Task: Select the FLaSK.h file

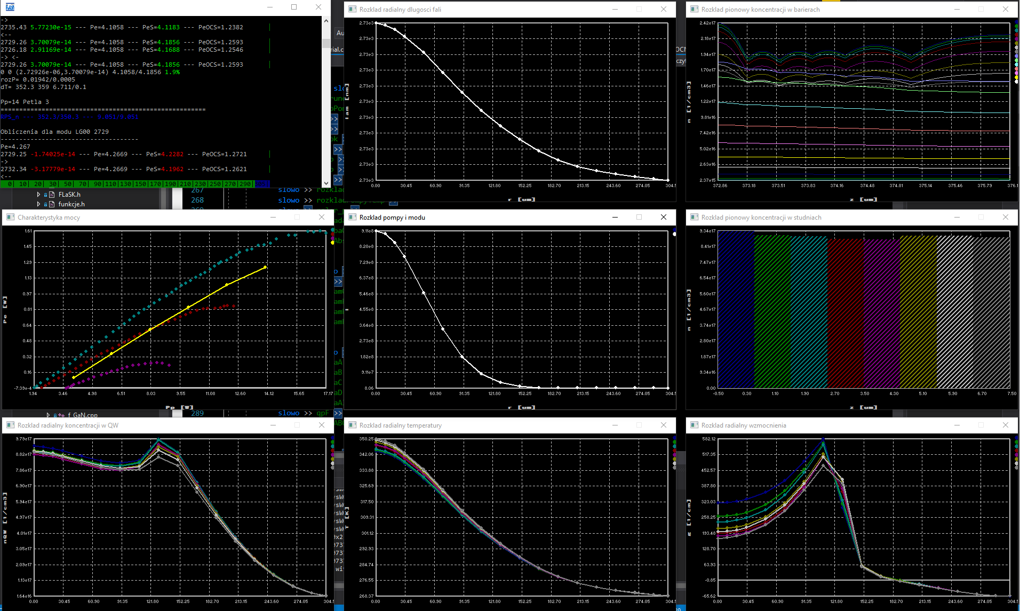Action: pyautogui.click(x=69, y=195)
